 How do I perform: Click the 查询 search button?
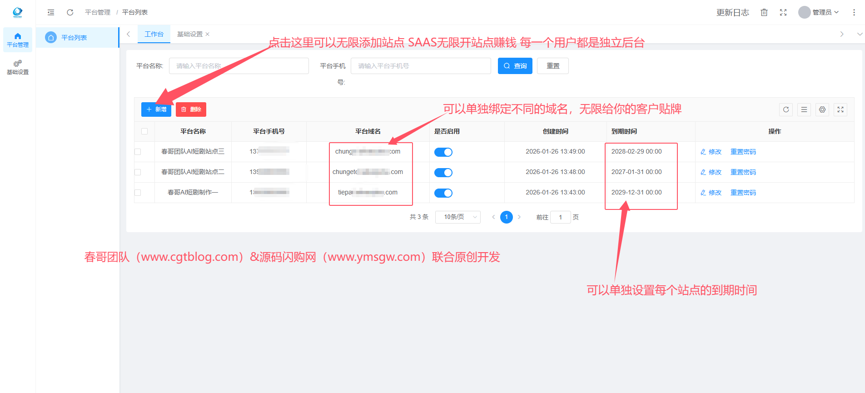point(515,66)
